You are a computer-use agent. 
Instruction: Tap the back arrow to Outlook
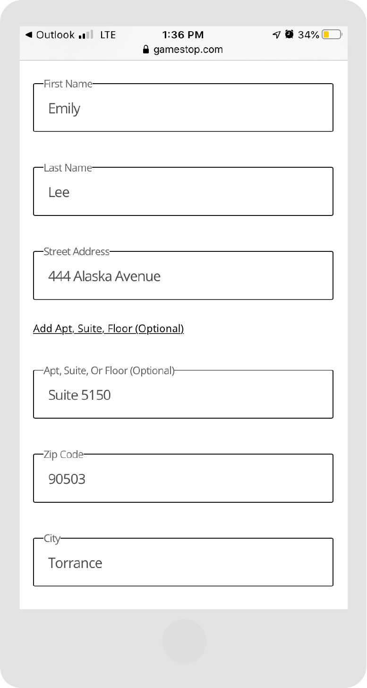click(x=29, y=35)
